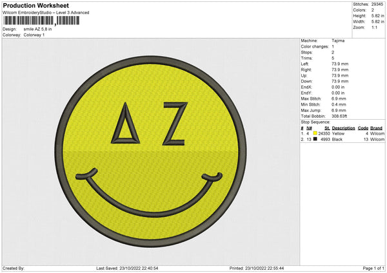Viewport: 387px width, 273px height.
Task: Click the 'Page 1 of 1' indicator
Action: [373, 268]
